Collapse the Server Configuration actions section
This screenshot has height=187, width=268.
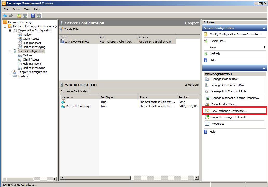[x=264, y=28]
